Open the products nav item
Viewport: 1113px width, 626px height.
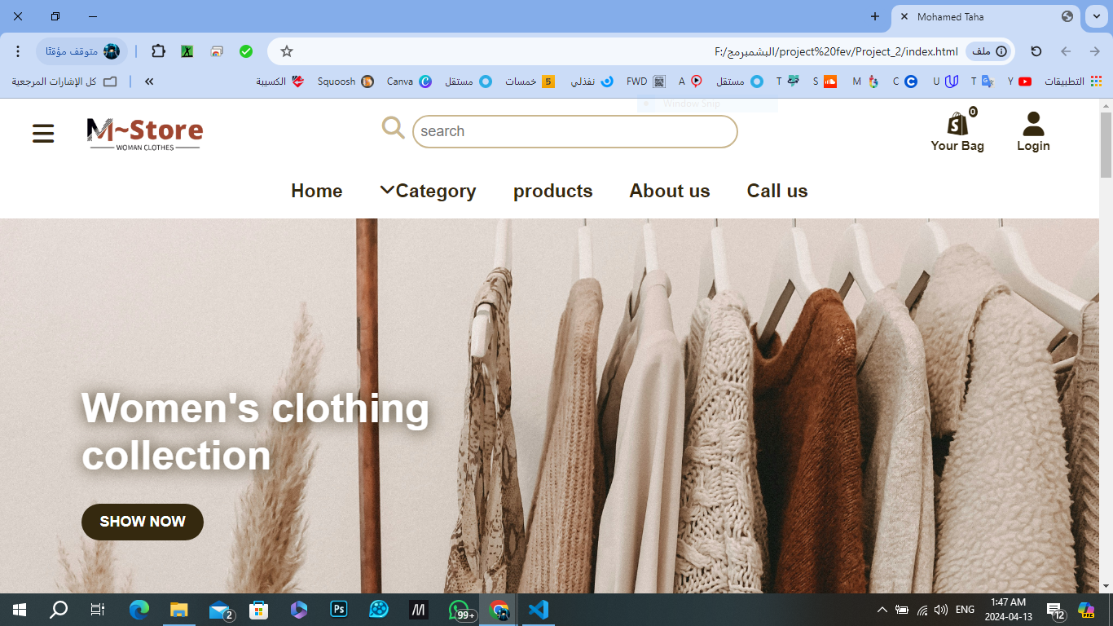click(552, 191)
